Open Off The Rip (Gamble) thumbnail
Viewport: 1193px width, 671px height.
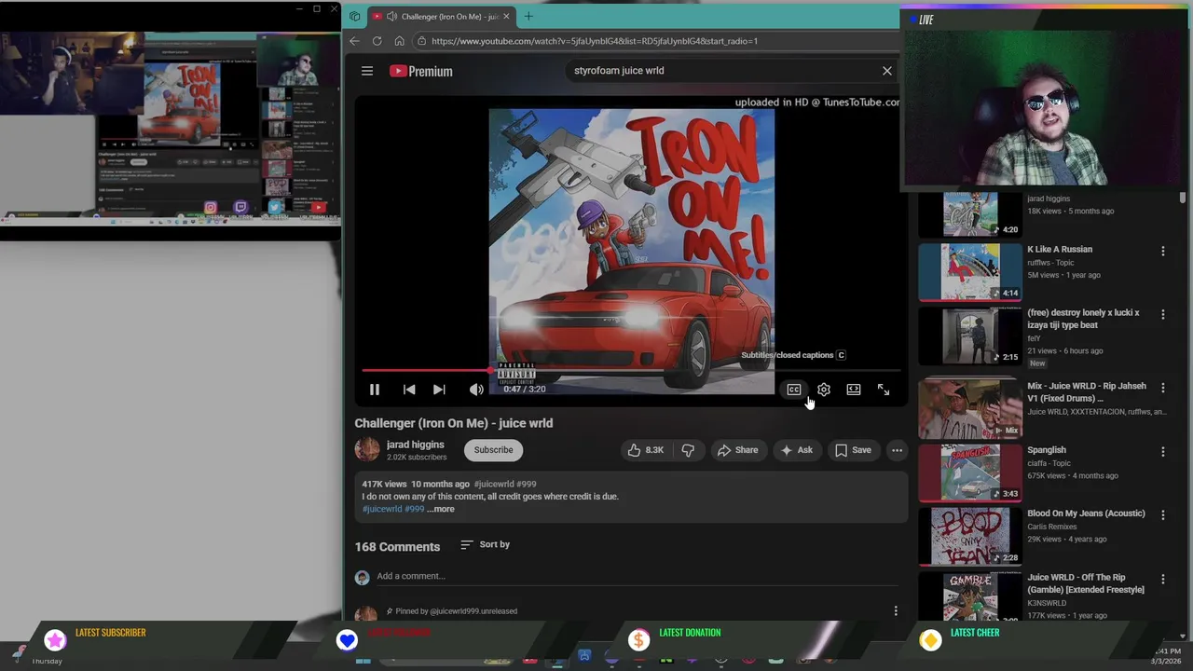tap(970, 596)
